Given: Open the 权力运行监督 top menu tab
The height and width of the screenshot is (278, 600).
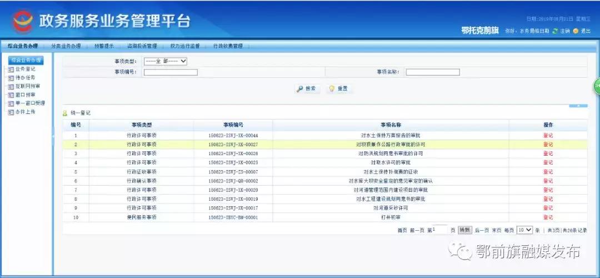Looking at the screenshot, I should [185, 46].
